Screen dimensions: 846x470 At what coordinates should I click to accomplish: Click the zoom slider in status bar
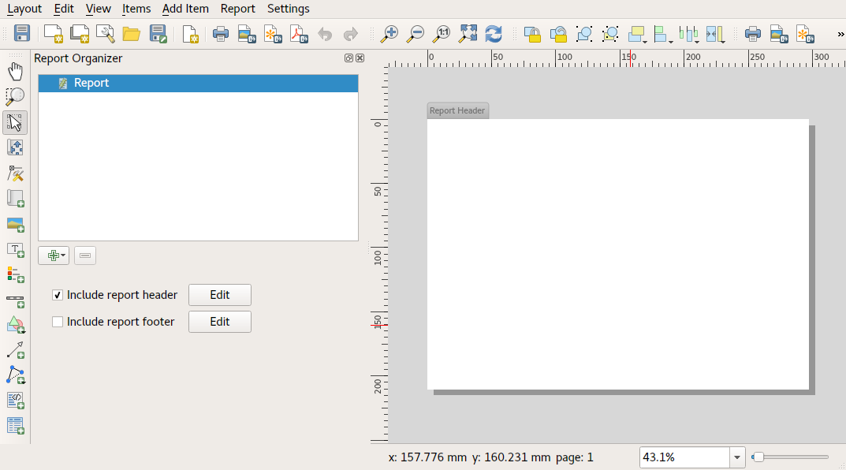[x=790, y=457]
